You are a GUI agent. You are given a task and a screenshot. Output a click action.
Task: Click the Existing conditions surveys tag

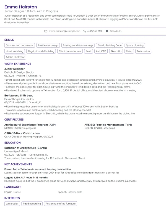pos(78,45)
